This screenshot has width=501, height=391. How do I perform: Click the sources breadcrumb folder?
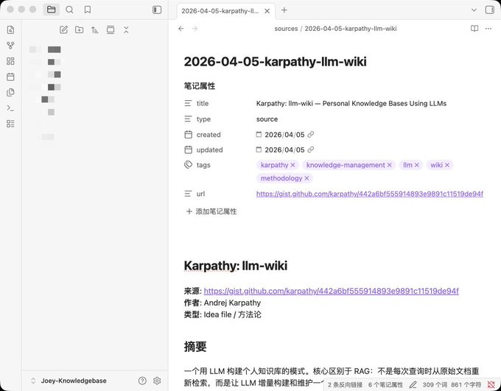pos(286,29)
